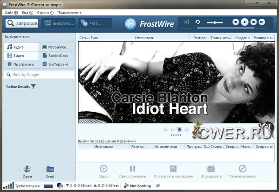Open the Carsie Blanton Idiot Heart promo
This screenshot has width=279, height=192.
(x=176, y=82)
